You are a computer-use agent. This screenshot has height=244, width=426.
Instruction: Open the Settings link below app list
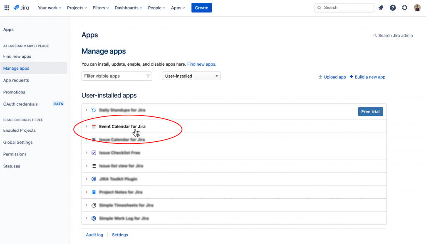click(120, 235)
